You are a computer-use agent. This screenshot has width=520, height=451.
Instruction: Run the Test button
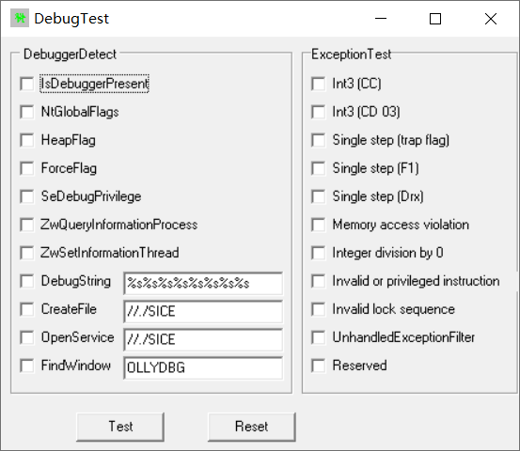pyautogui.click(x=120, y=427)
